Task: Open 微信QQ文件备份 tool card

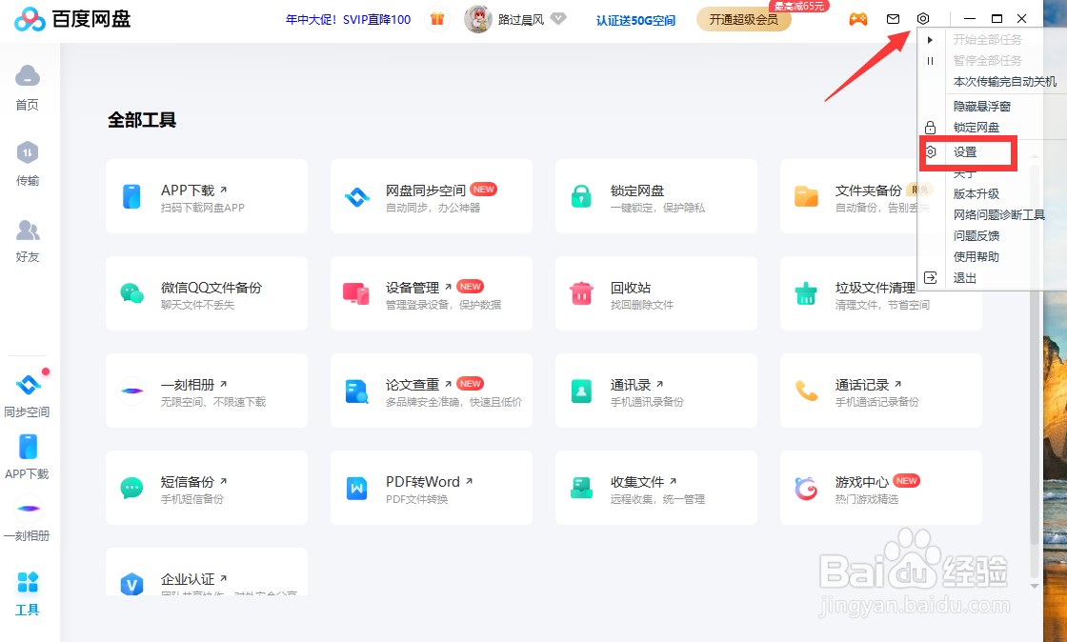Action: pos(207,293)
